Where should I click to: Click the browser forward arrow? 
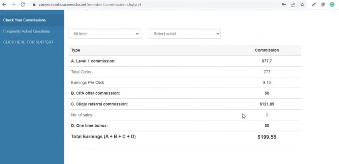(13, 5)
